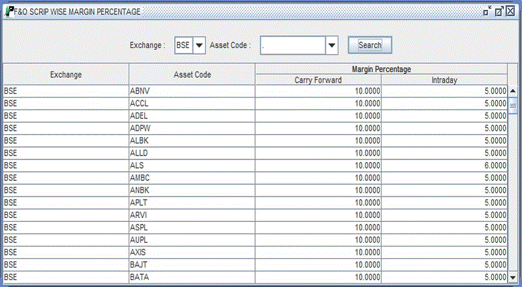Click the scroll down arrow of table

click(512, 277)
